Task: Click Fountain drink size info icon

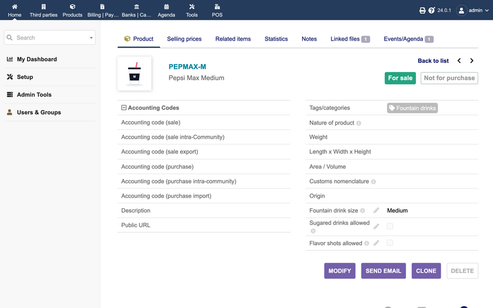Action: [362, 211]
